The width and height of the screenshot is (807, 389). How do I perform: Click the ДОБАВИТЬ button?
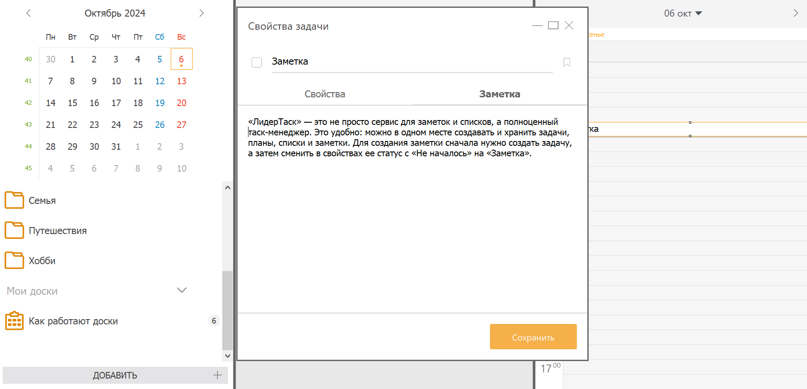(115, 375)
